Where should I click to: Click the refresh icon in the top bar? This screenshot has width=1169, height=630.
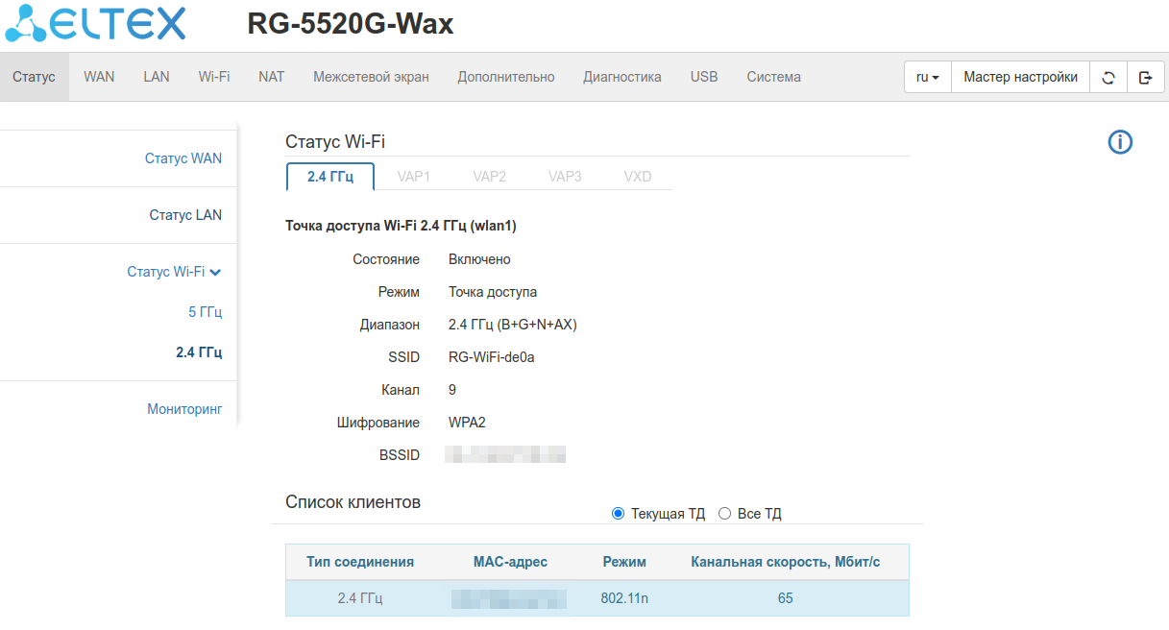point(1108,78)
